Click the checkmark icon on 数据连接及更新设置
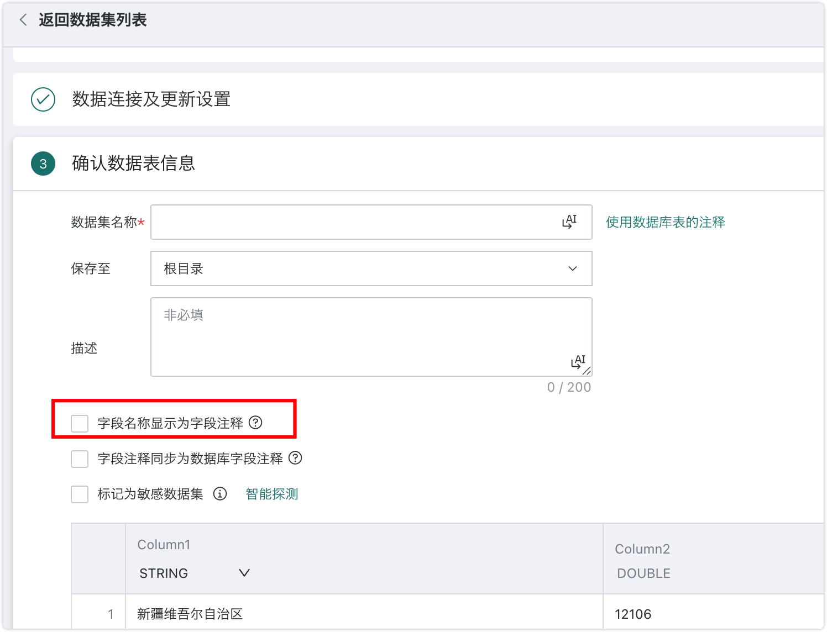 43,99
